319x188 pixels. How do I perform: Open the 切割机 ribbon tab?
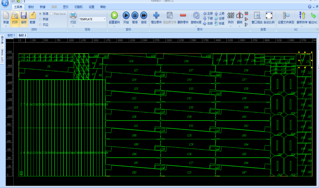tap(78, 7)
